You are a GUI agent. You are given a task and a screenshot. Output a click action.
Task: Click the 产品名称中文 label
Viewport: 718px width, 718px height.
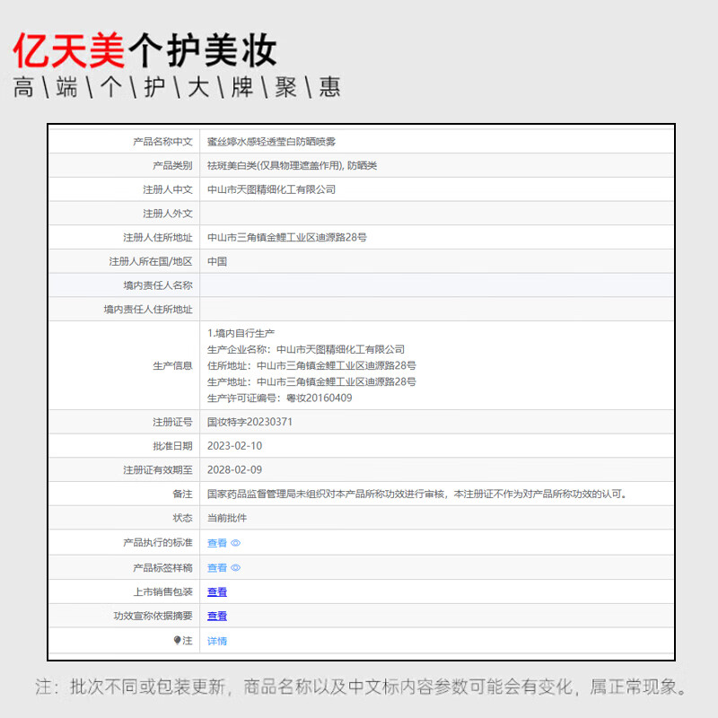(162, 142)
